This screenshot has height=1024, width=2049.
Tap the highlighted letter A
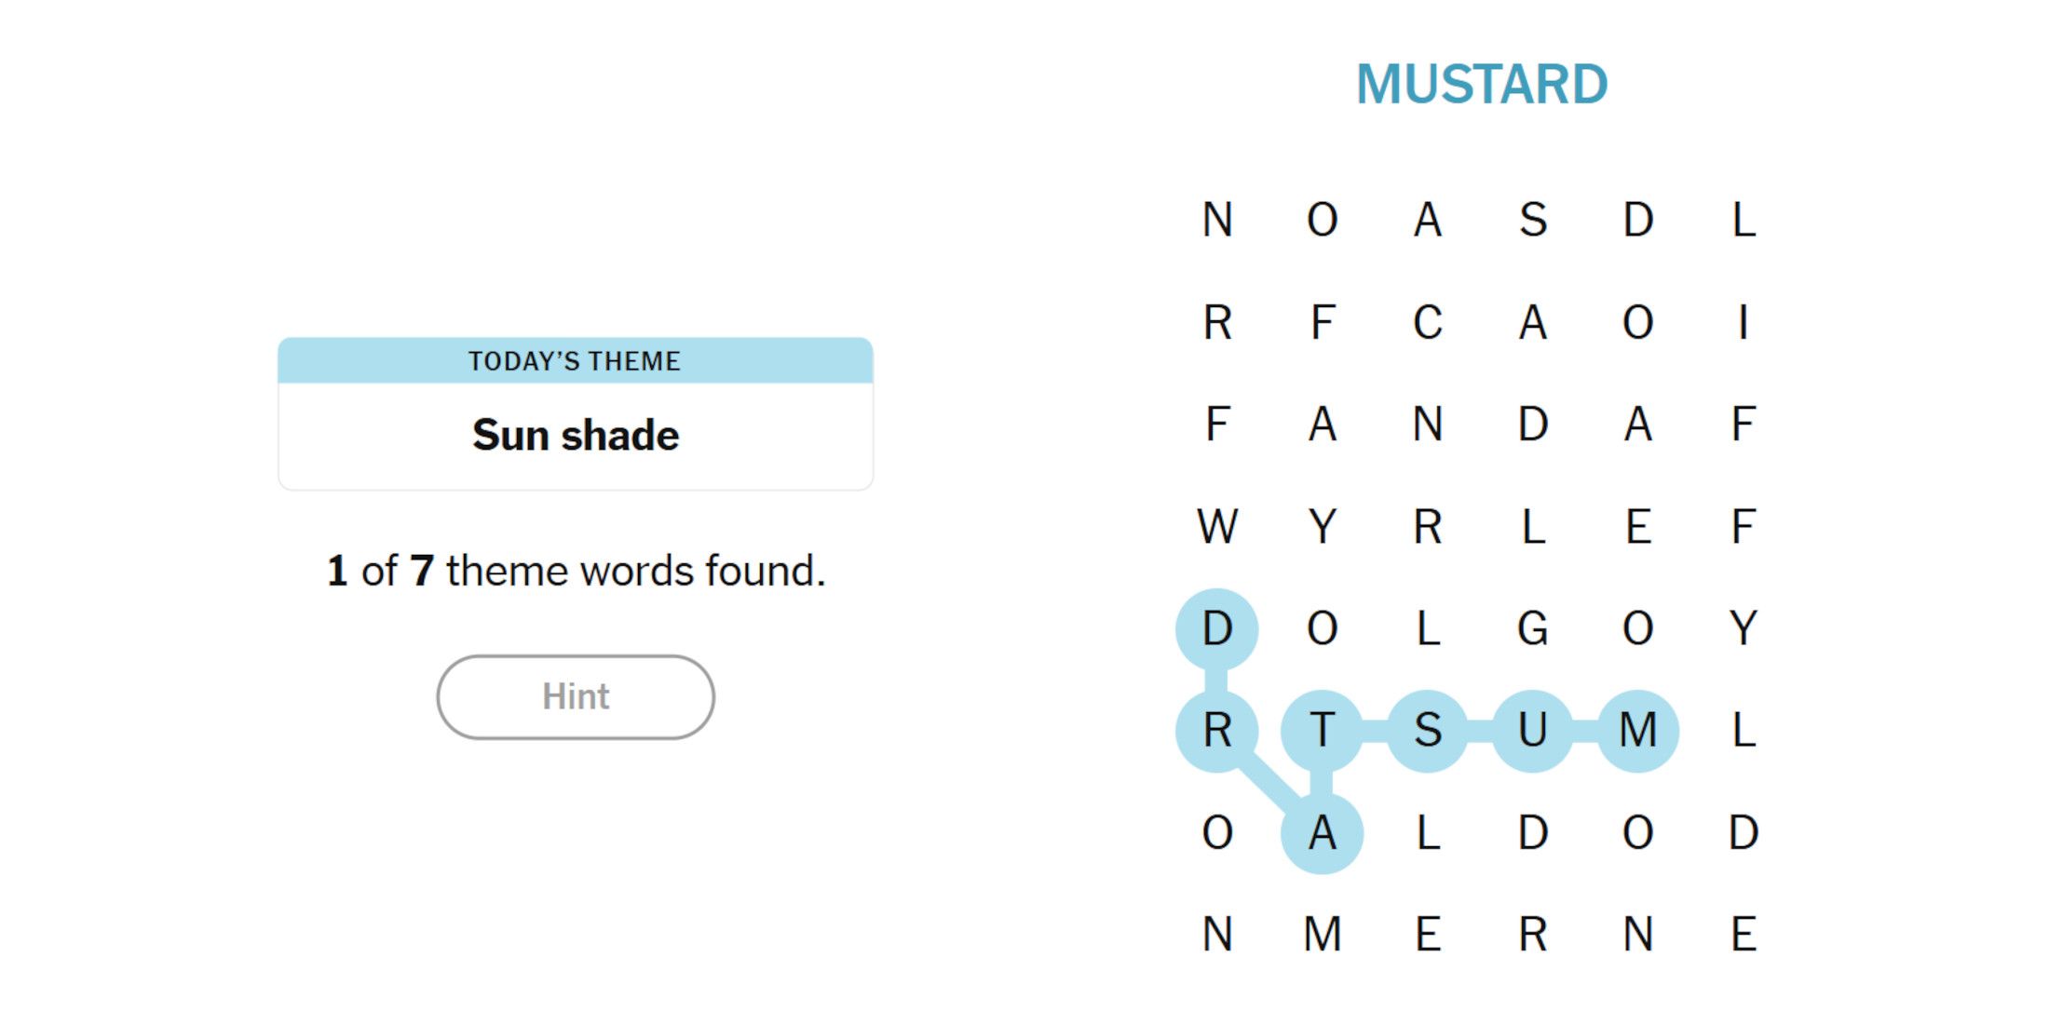point(1323,833)
